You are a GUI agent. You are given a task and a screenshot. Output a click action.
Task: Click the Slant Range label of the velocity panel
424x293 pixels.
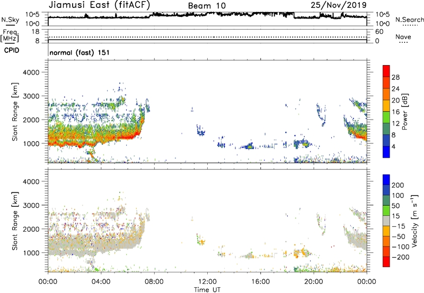tap(15, 221)
